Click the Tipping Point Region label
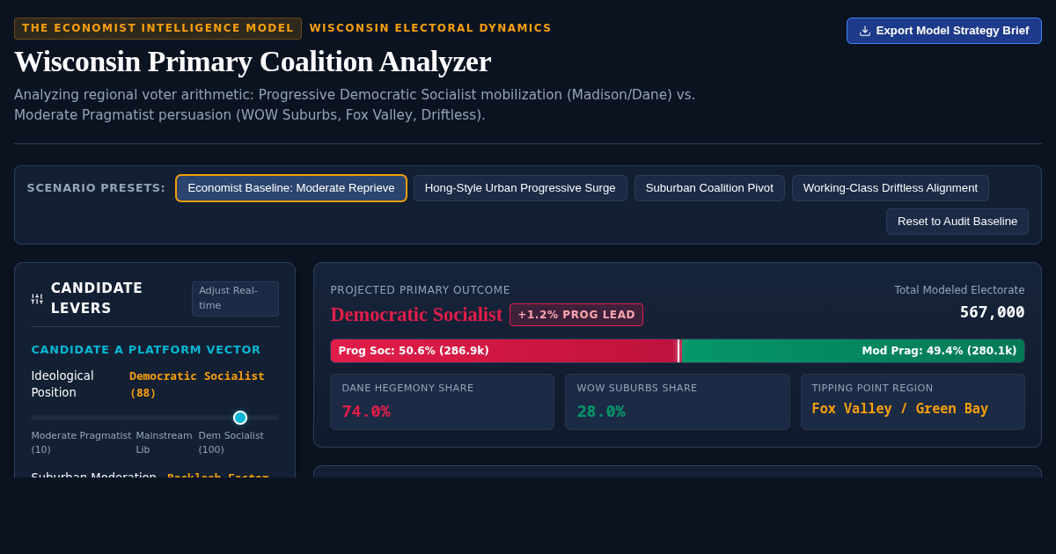The height and width of the screenshot is (554, 1056). pos(872,388)
